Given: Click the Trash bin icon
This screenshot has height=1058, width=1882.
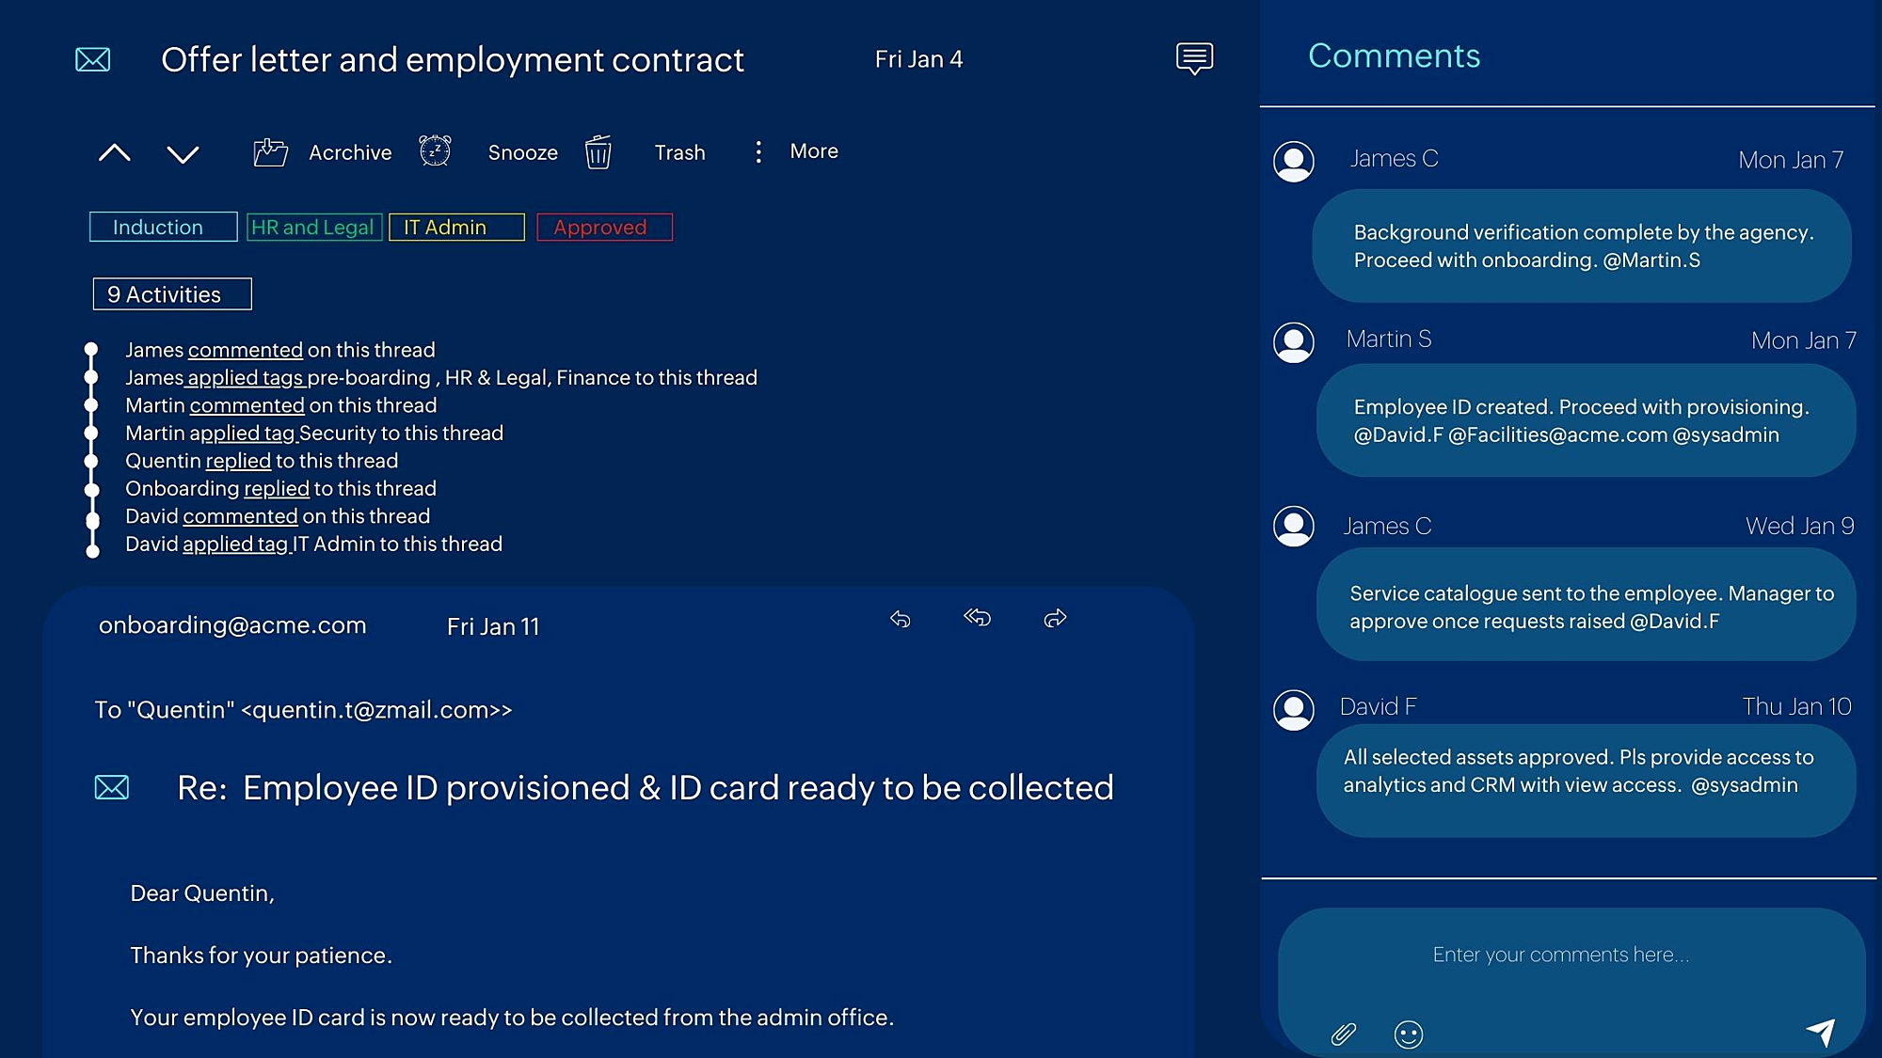Looking at the screenshot, I should pos(598,152).
